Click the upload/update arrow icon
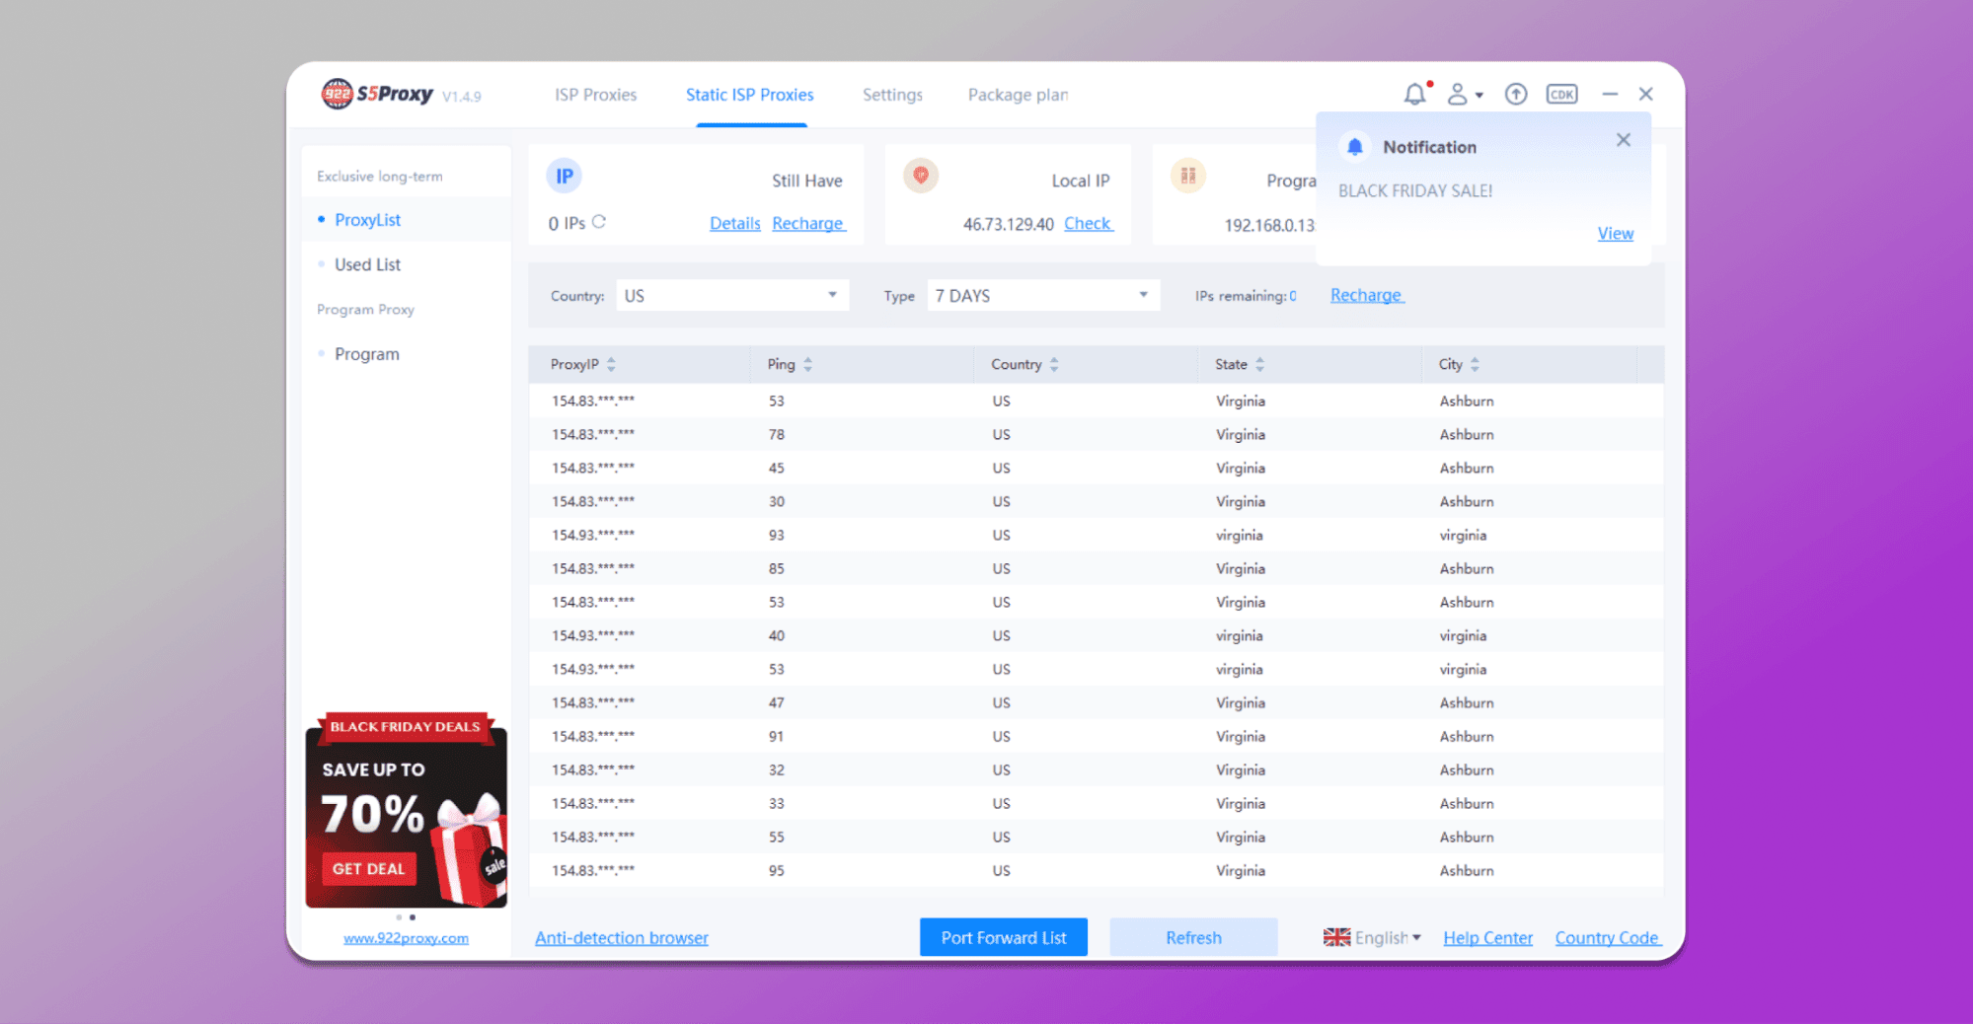1973x1024 pixels. [x=1515, y=94]
